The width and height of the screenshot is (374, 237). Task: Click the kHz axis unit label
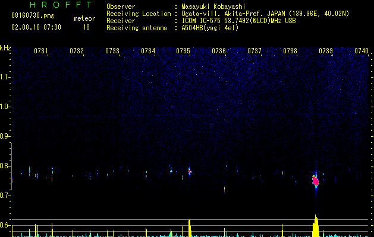point(5,48)
